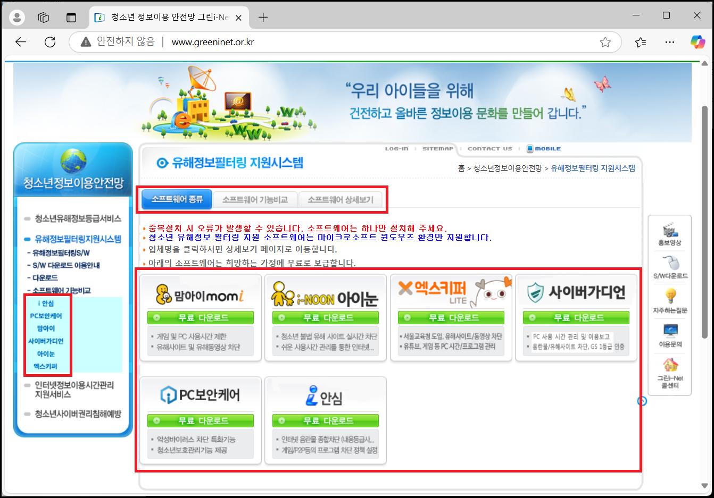Click 청소년정보이용안전망 breadcrumb link

[508, 168]
